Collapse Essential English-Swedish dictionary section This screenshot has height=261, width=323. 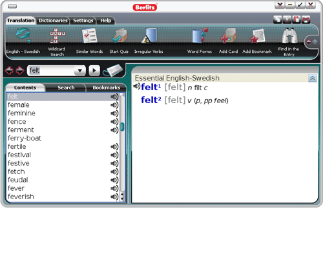[x=312, y=78]
